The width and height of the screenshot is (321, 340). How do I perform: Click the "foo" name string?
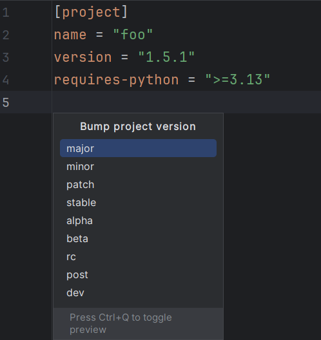point(133,35)
